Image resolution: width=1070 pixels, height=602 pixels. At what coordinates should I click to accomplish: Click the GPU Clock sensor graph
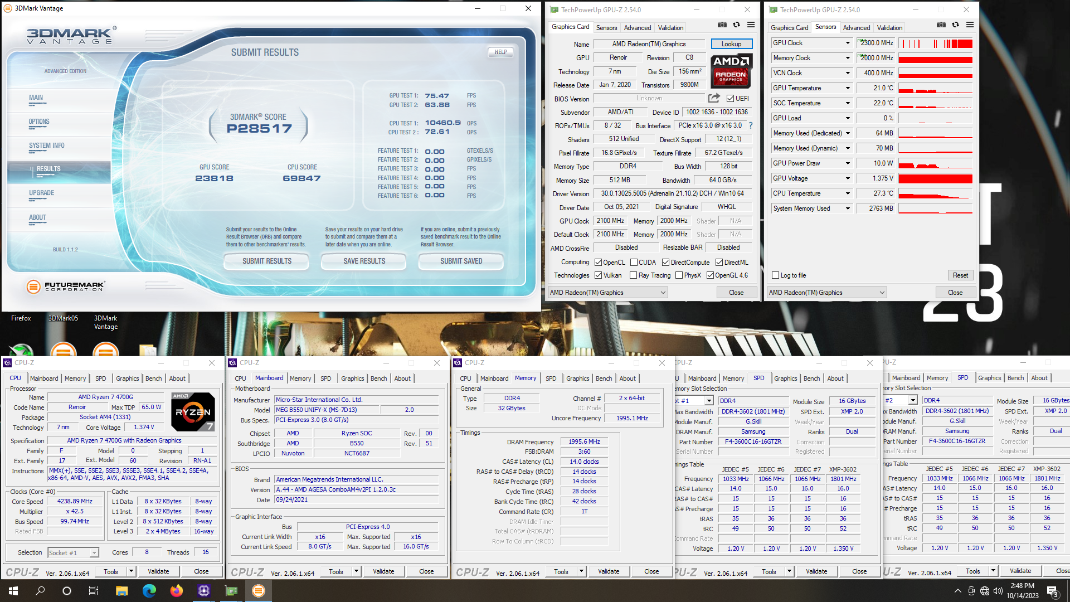coord(936,43)
